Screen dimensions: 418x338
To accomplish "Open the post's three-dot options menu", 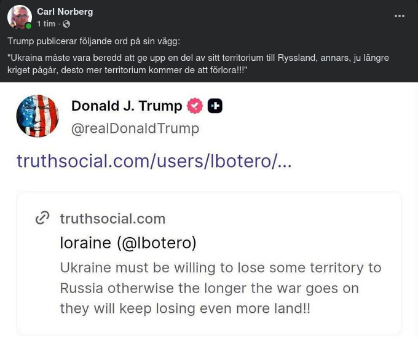I will (x=400, y=16).
